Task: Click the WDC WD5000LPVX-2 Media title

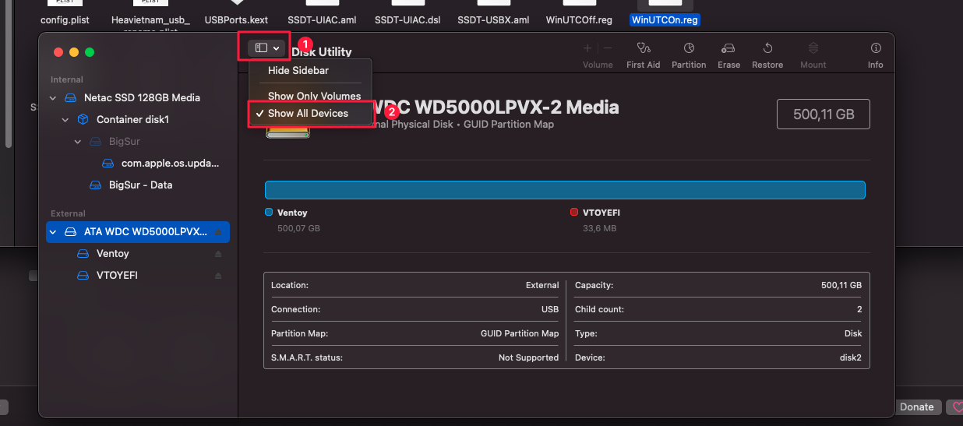Action: pyautogui.click(x=496, y=107)
